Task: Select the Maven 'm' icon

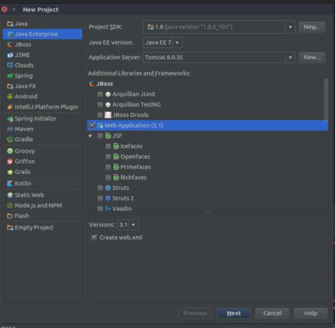Action: coord(10,129)
